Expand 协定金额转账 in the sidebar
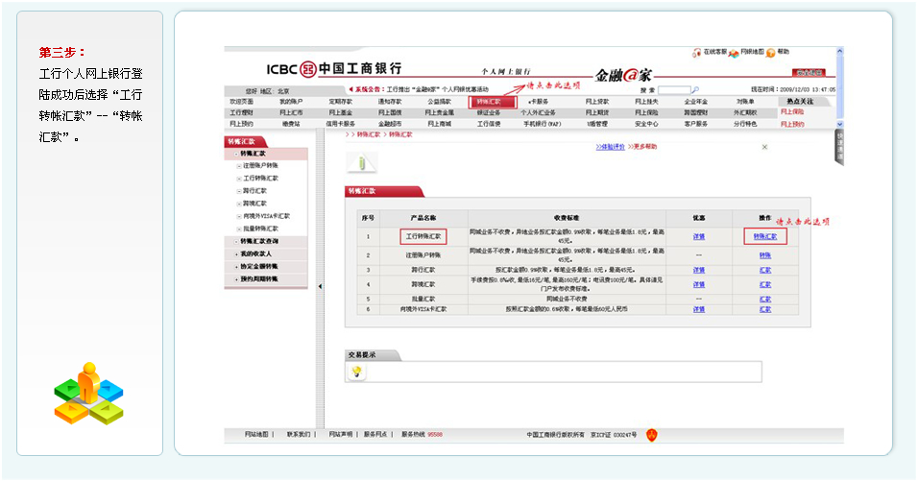 236,267
